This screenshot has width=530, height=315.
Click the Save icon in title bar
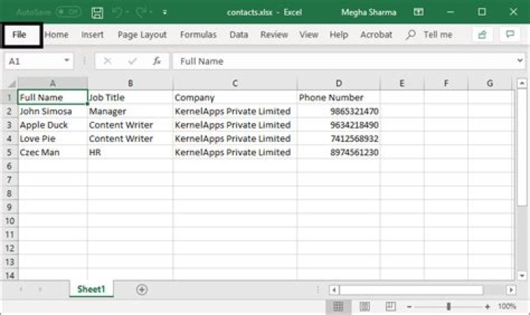(97, 13)
